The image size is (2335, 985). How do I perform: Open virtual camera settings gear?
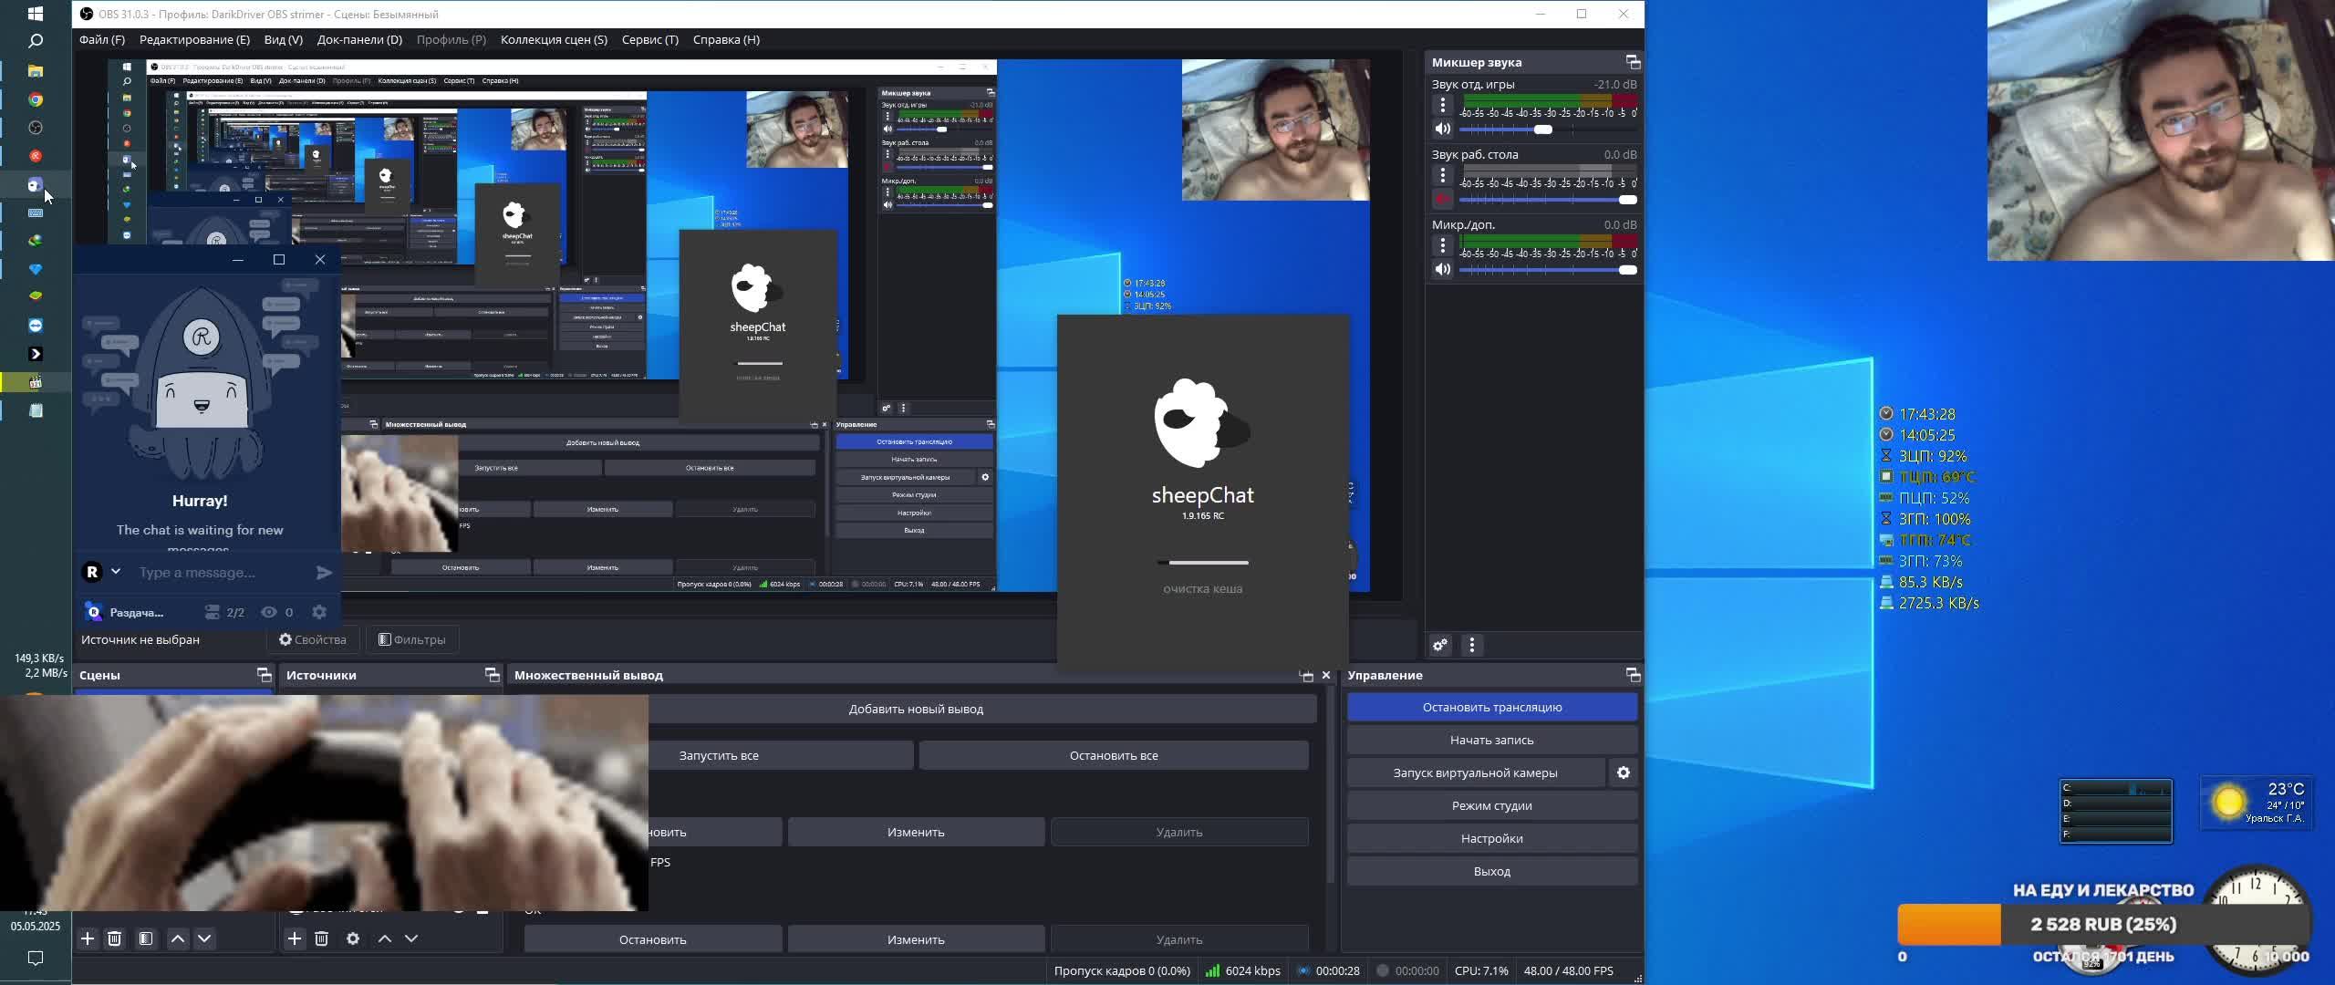click(x=1623, y=772)
